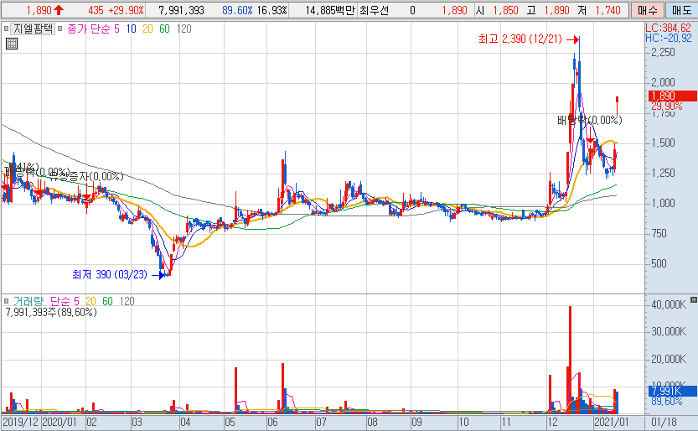Click the 14,885백만 trading value
The height and width of the screenshot is (431, 698).
[x=330, y=10]
